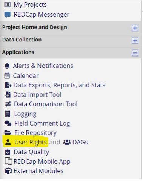Go to the DAGs page
This screenshot has height=181, width=143.
(80, 142)
